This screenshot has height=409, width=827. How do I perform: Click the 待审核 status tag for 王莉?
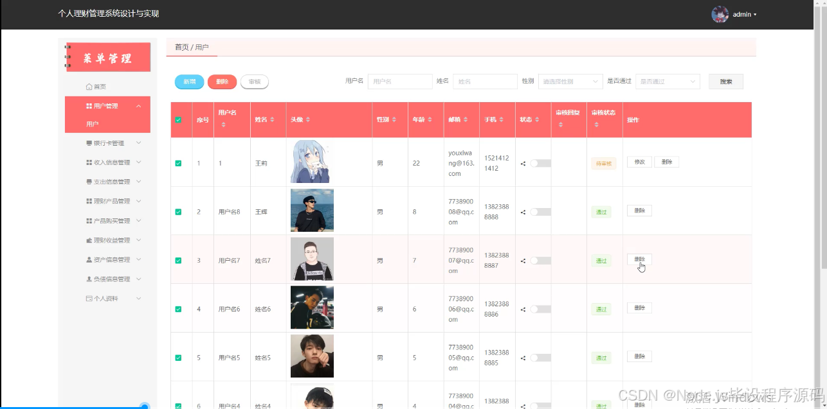click(x=604, y=164)
